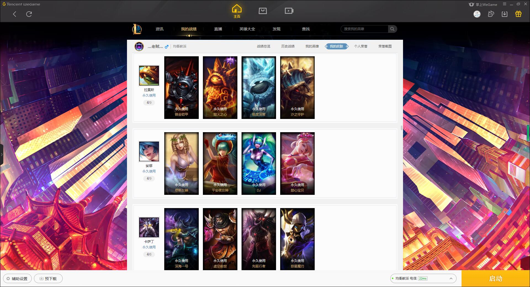Open the WeGame main menu icon
530x287 pixels.
[505, 4]
